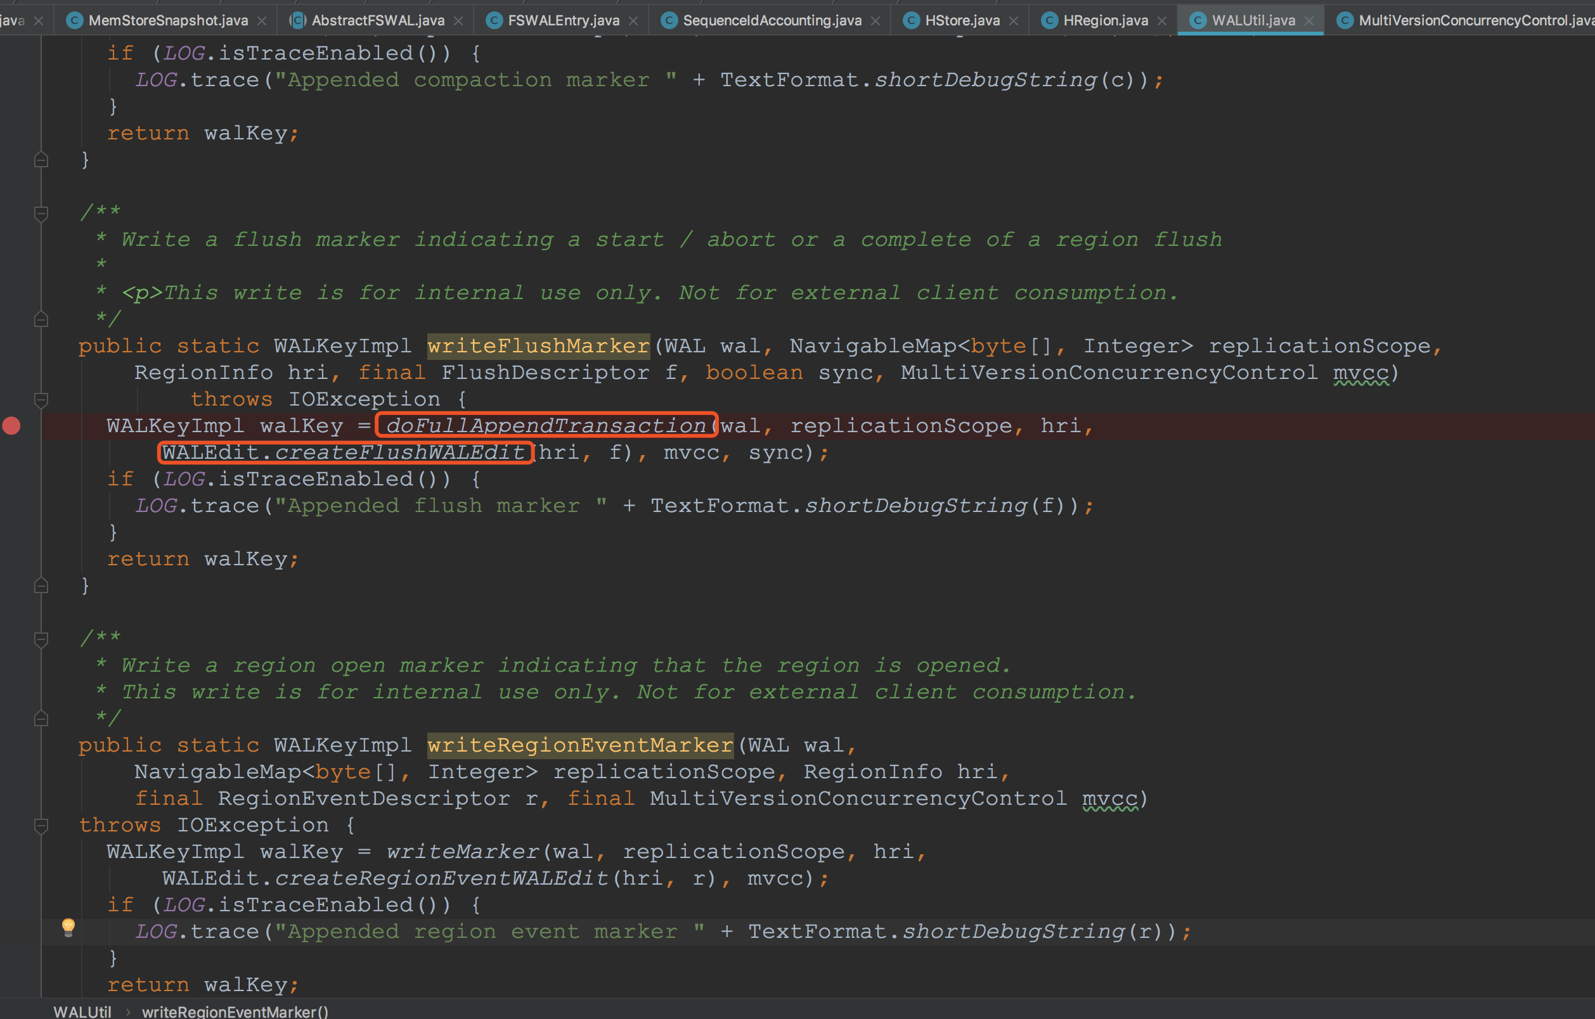Viewport: 1595px width, 1019px height.
Task: Click the createFlushWALEdit method call
Action: click(399, 452)
